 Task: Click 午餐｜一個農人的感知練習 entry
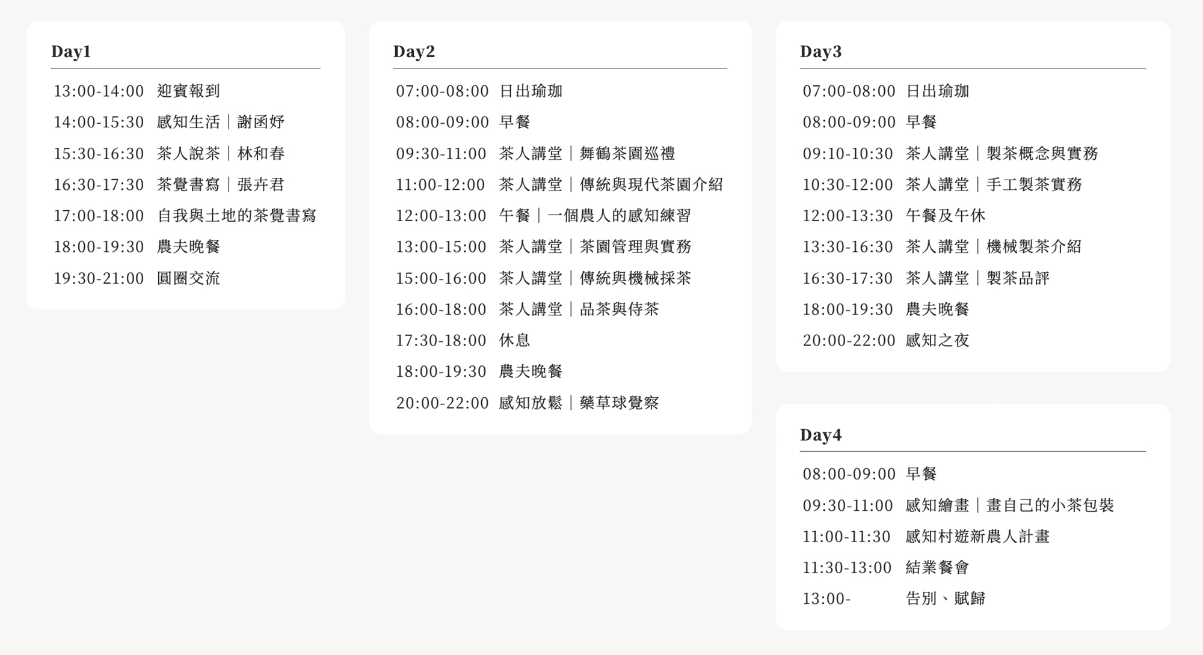(x=594, y=216)
